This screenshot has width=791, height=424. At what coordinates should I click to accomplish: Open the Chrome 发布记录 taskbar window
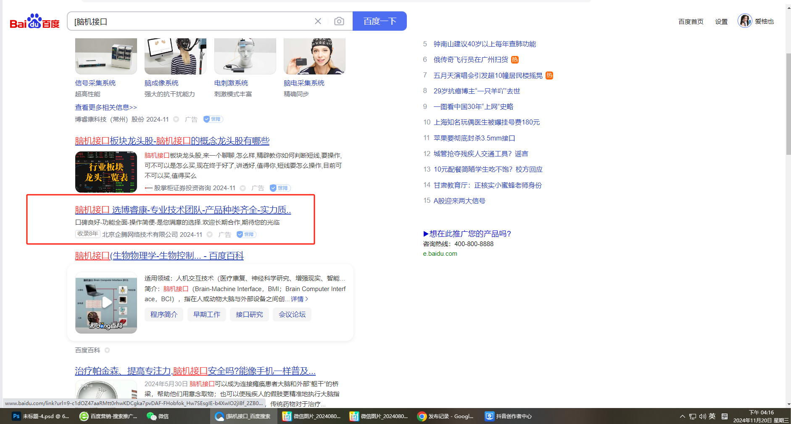point(446,416)
